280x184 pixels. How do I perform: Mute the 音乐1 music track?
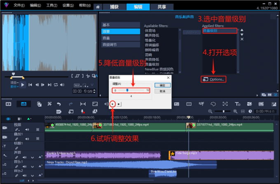click(x=24, y=166)
